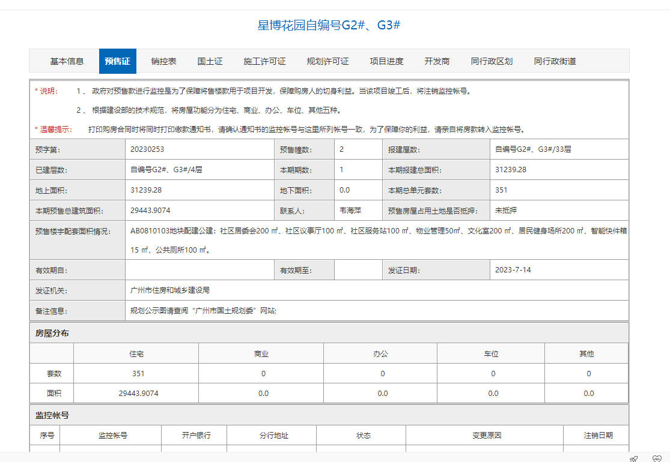Image resolution: width=670 pixels, height=462 pixels.
Task: Click the 本期报建总面积 value 31239.28
Action: point(511,170)
